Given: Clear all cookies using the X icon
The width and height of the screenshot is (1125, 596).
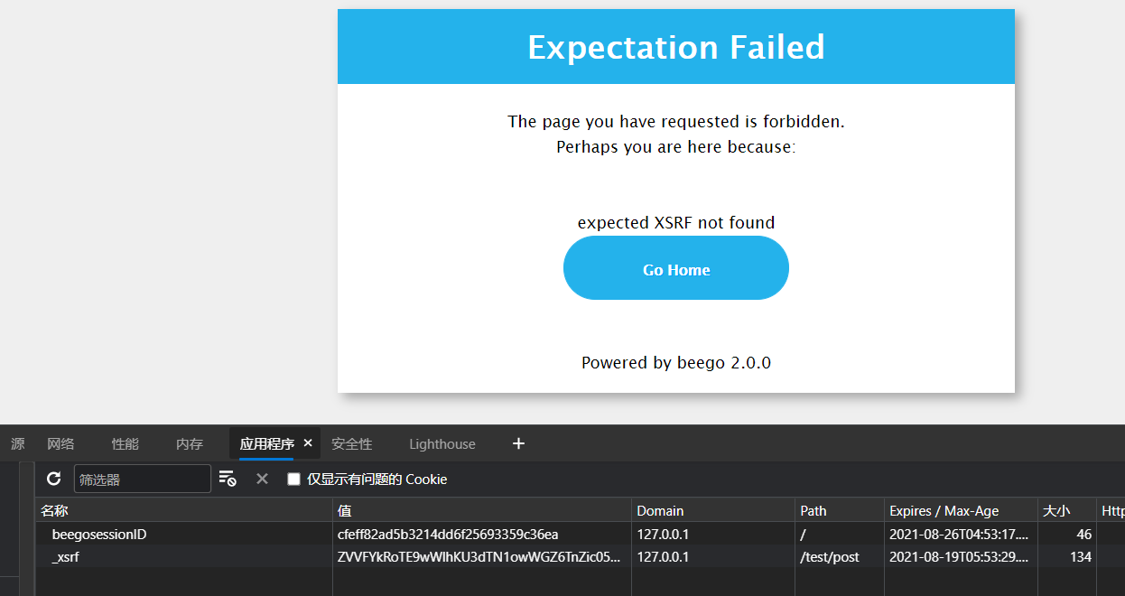Looking at the screenshot, I should (x=262, y=479).
